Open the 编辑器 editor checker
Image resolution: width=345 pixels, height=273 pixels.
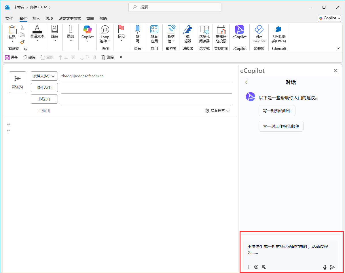pos(188,33)
